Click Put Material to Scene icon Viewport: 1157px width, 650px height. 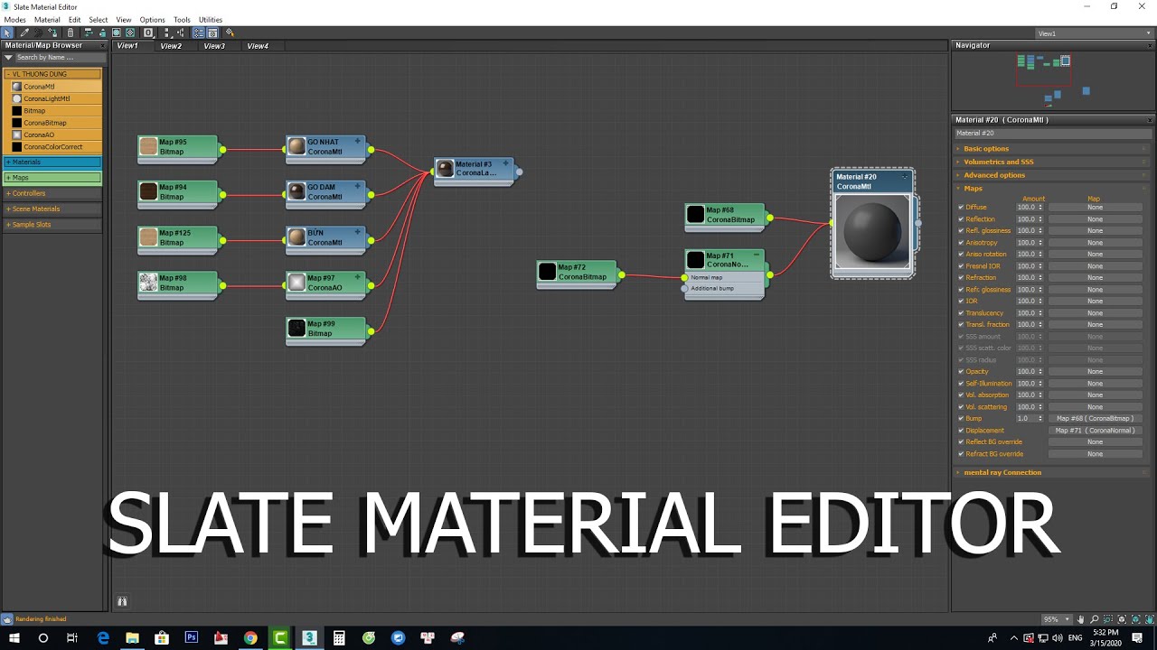pos(39,32)
